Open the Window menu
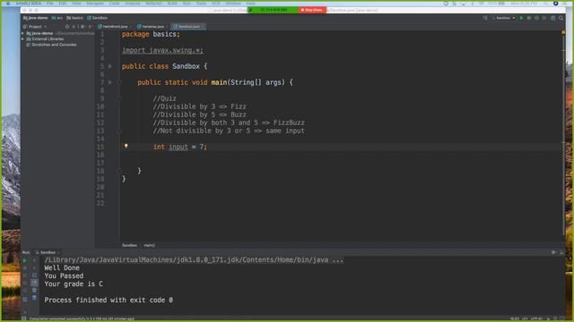574x322 pixels. click(233, 4)
